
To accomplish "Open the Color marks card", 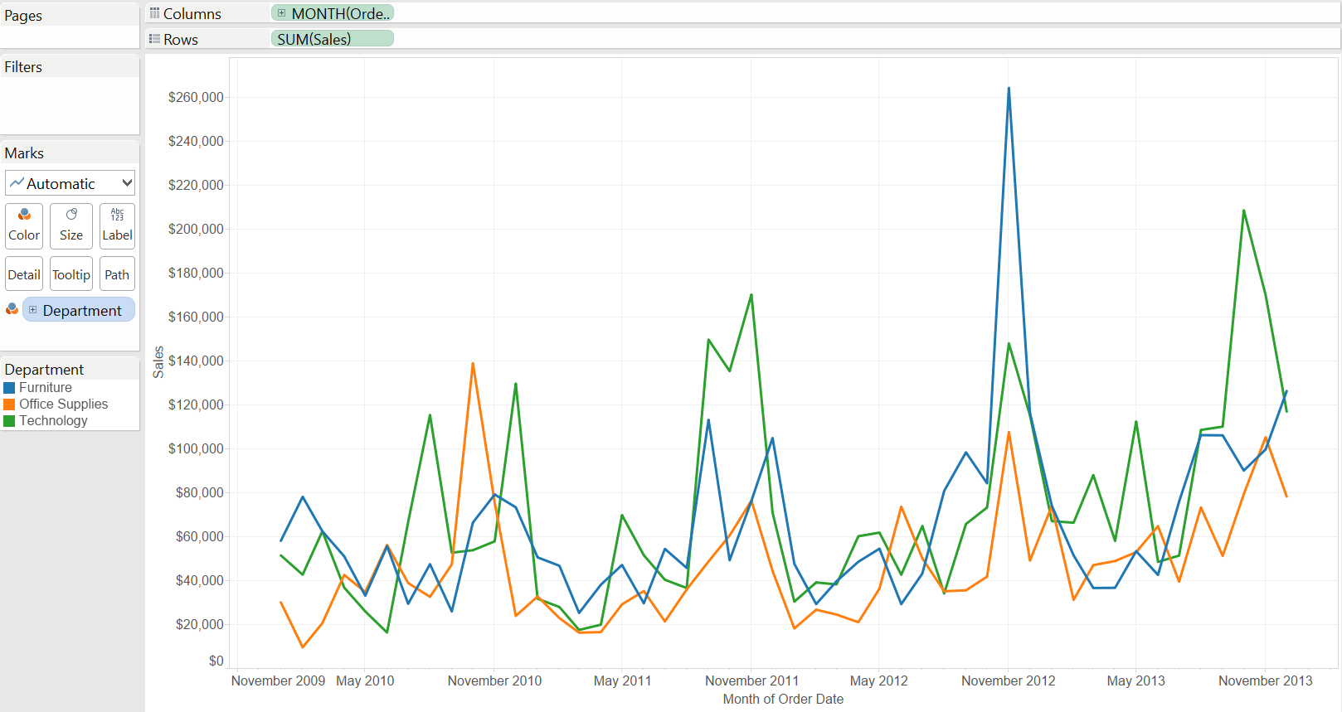I will (x=24, y=225).
